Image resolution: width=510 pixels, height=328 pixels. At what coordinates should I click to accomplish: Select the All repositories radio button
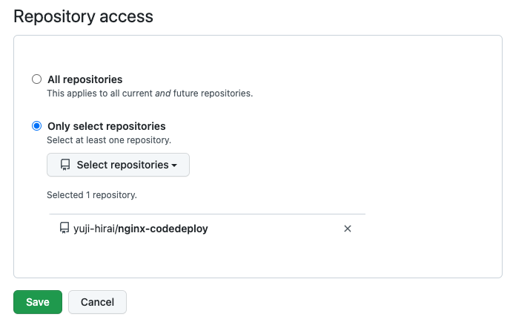tap(36, 79)
